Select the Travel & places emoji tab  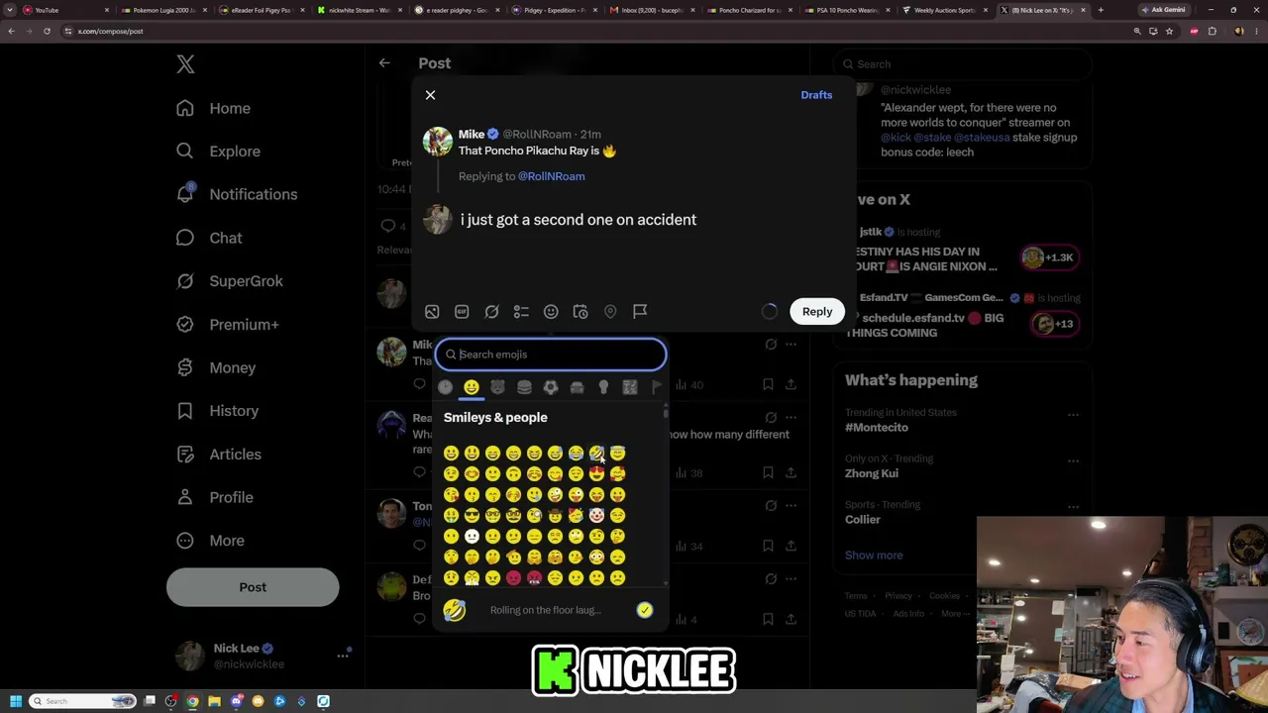click(577, 387)
